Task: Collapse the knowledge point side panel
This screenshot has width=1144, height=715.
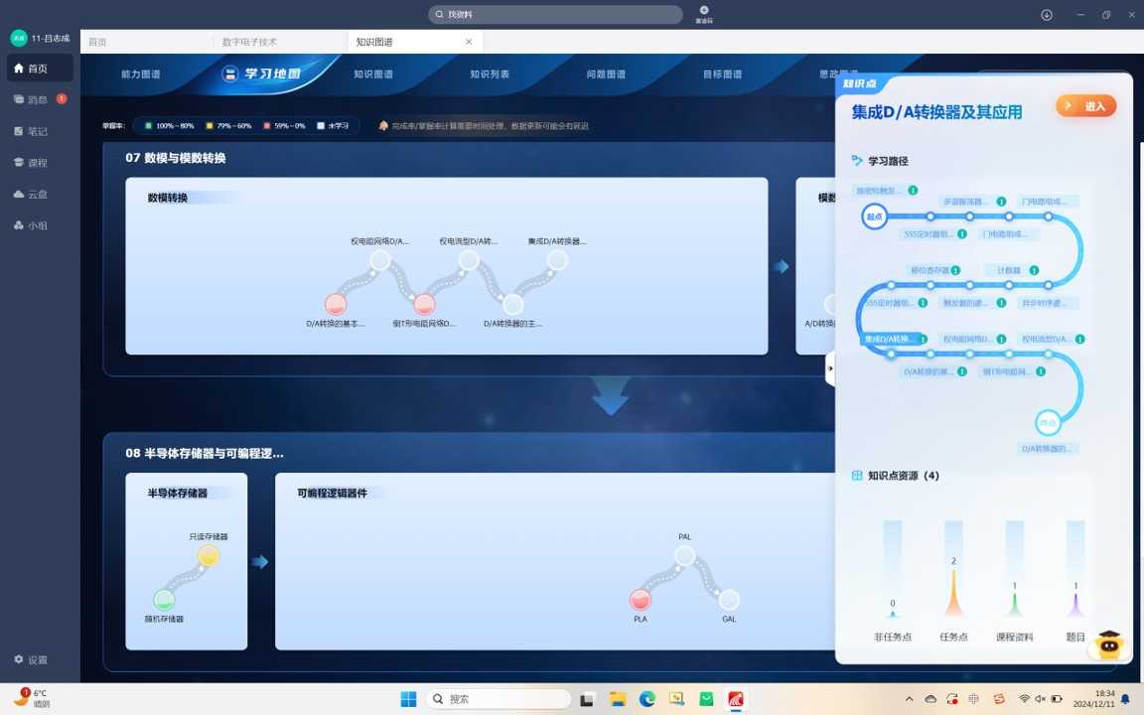Action: (830, 368)
